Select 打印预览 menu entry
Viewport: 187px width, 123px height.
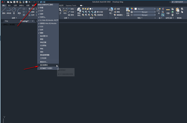pos(48,45)
